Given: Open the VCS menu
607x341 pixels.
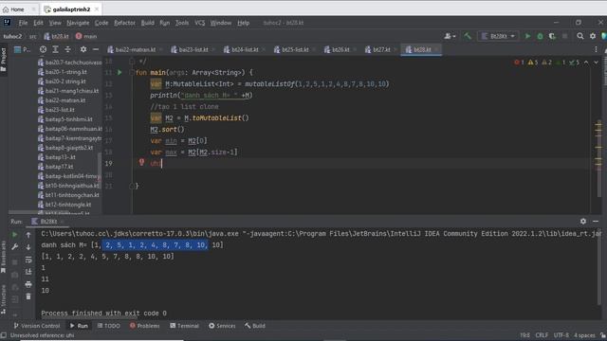Looking at the screenshot, I should pos(200,23).
